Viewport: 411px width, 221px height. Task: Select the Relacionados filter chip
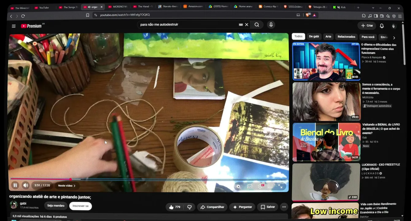[x=346, y=37]
